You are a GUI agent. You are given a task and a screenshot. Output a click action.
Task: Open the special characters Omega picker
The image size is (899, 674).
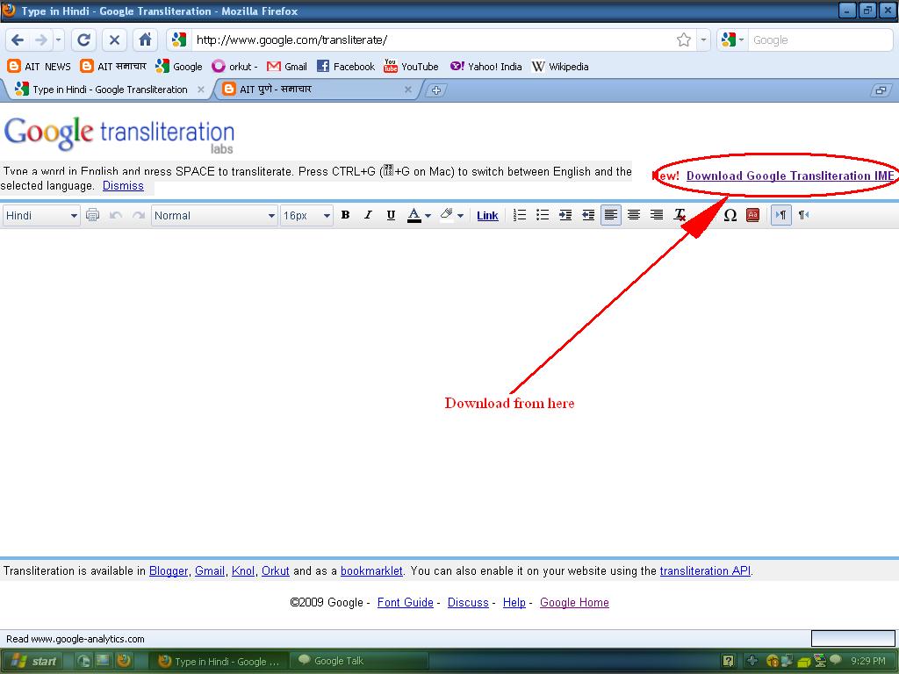pyautogui.click(x=730, y=215)
